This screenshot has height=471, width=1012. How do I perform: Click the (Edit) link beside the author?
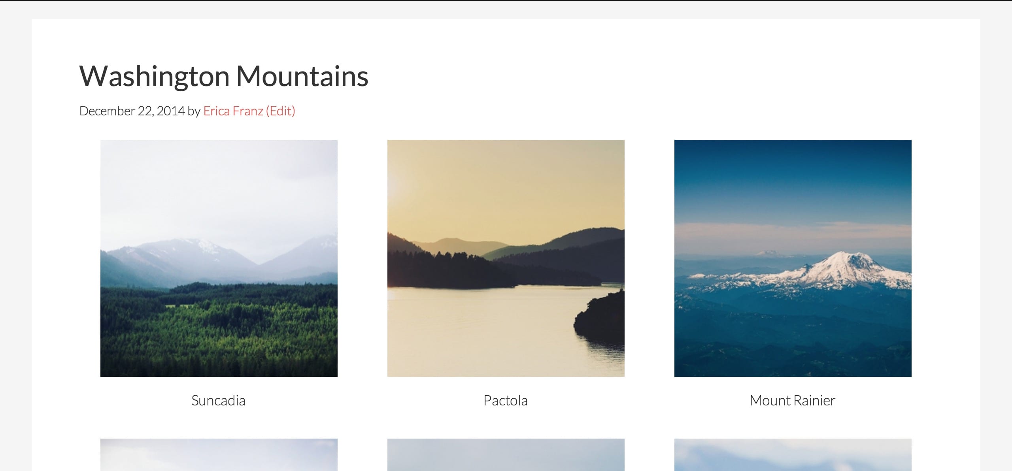pos(281,111)
